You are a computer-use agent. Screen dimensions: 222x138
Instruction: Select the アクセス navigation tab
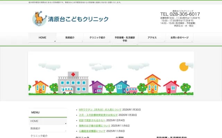[152, 38]
